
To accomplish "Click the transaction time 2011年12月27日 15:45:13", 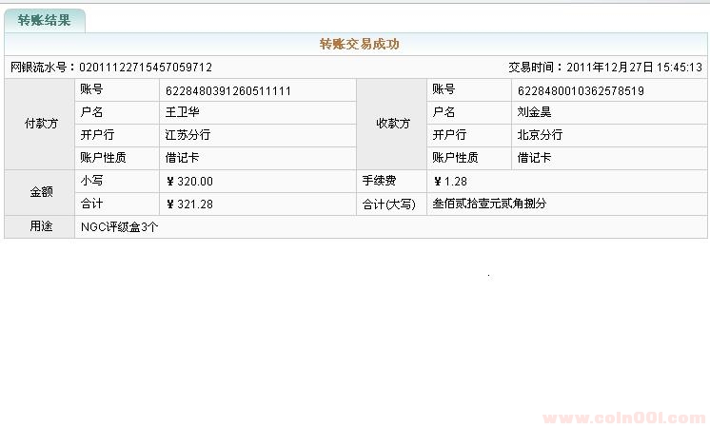I will click(634, 68).
